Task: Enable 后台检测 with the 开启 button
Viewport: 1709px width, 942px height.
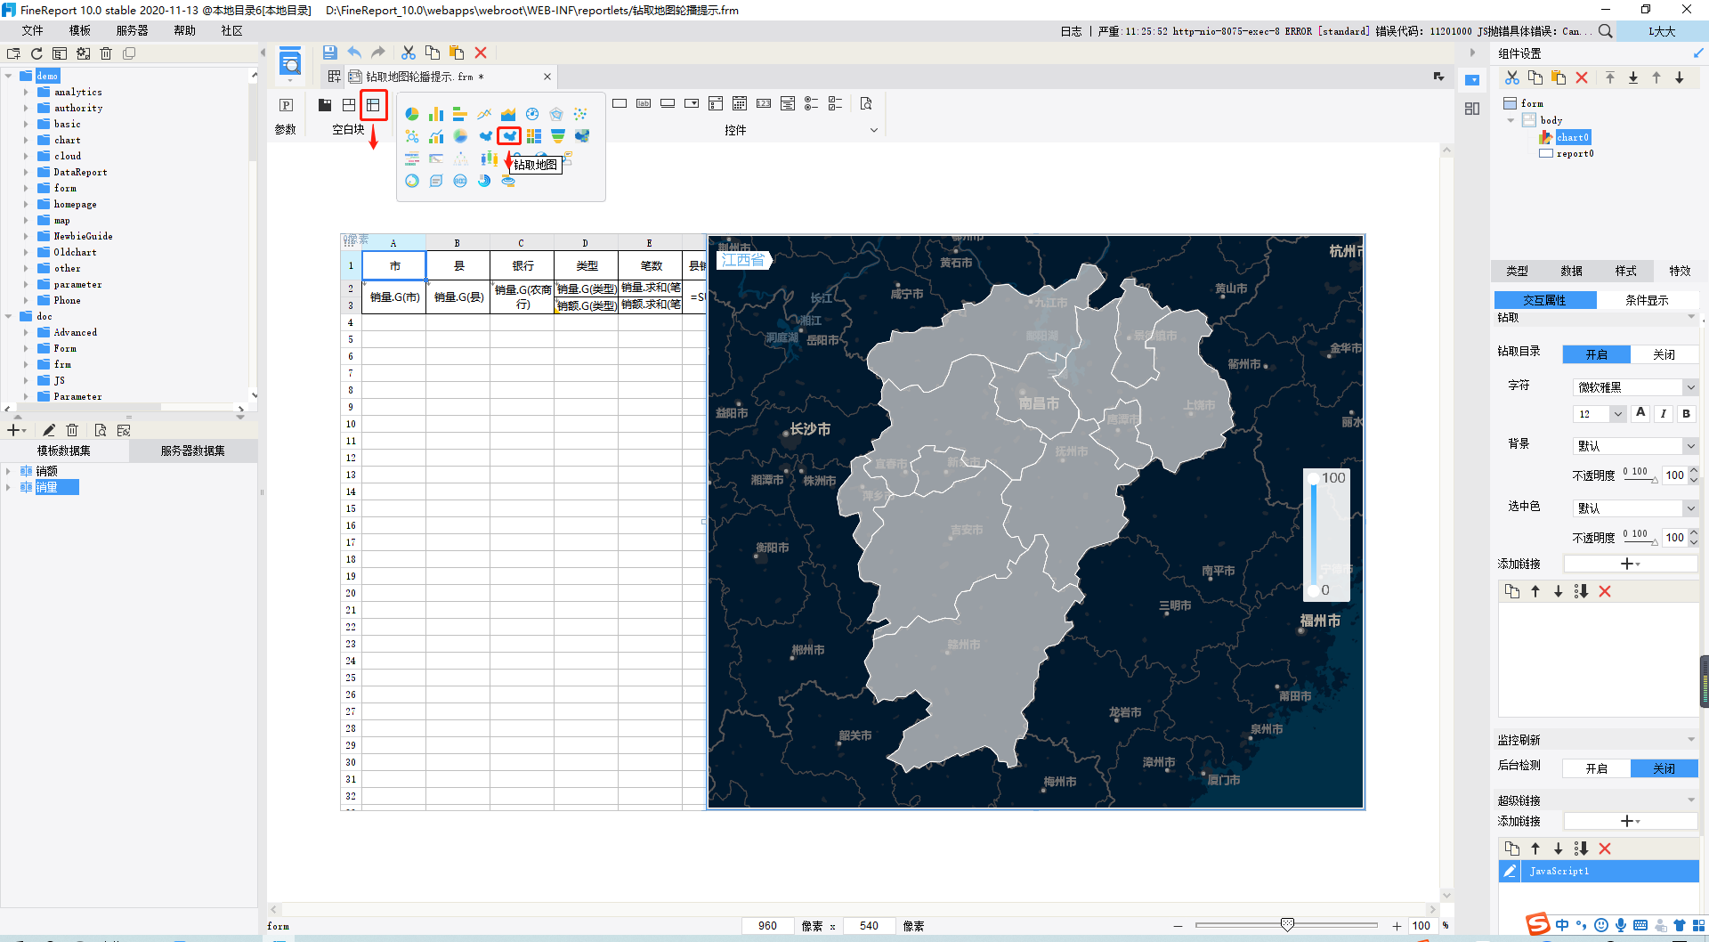Action: (1597, 768)
